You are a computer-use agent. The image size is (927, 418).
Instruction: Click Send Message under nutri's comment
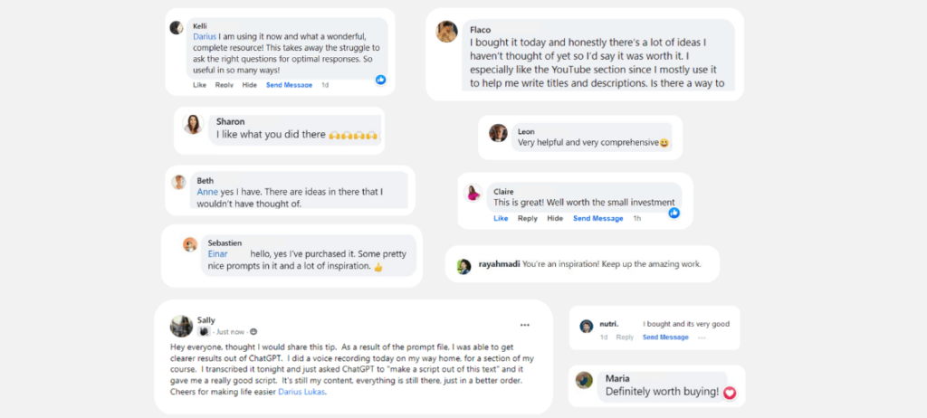[x=665, y=337]
